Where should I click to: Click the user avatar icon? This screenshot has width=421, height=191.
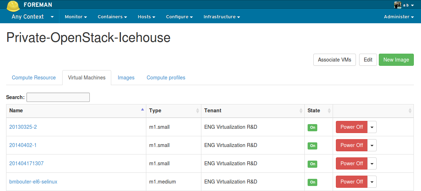398,5
